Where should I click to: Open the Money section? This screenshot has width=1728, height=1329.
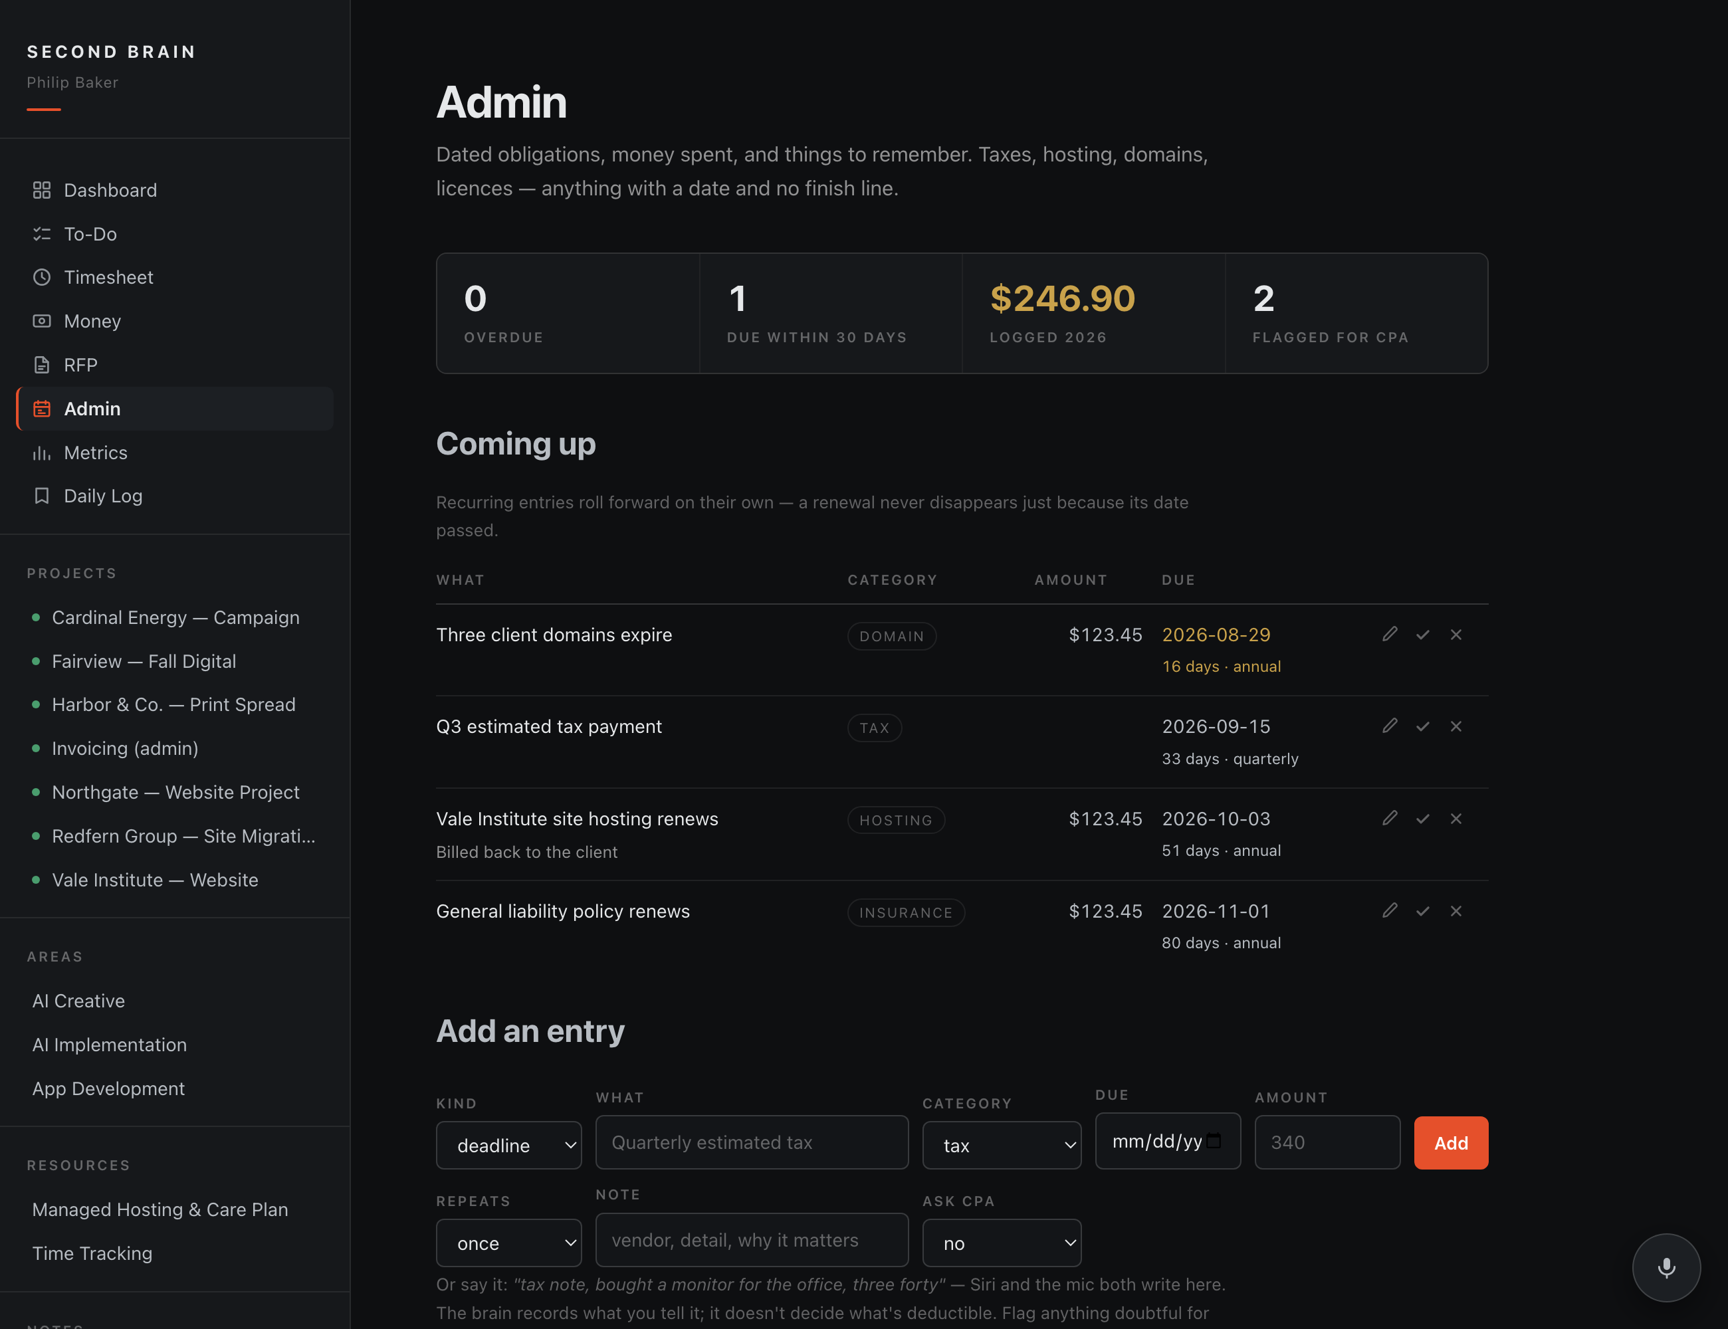[x=175, y=321]
